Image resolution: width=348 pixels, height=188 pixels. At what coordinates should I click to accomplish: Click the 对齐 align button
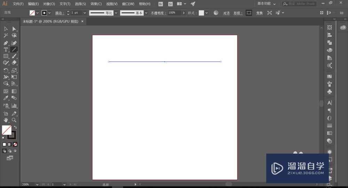(x=227, y=13)
